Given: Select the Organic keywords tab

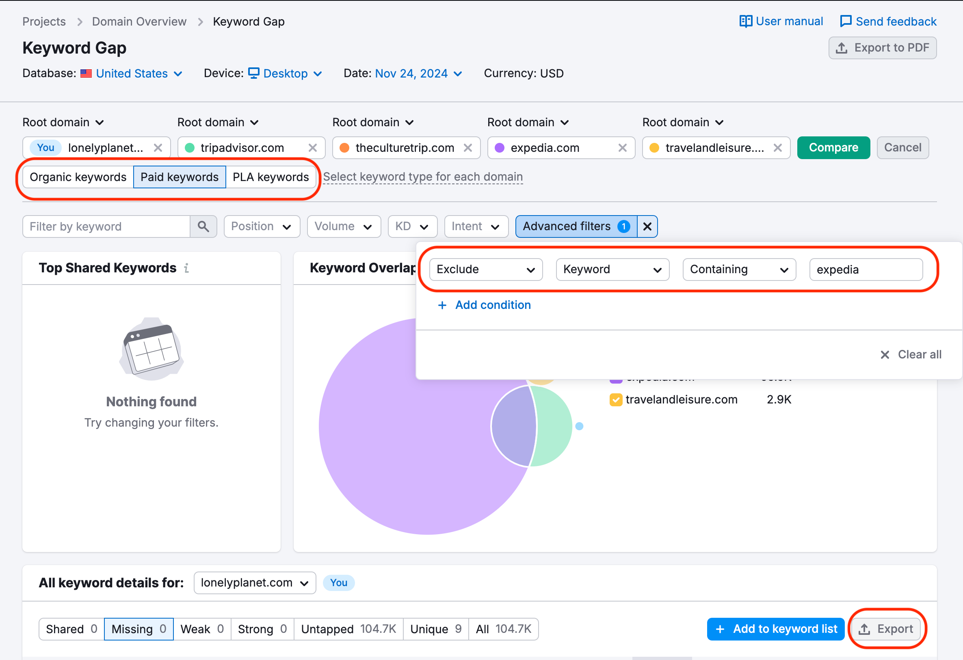Looking at the screenshot, I should tap(78, 177).
